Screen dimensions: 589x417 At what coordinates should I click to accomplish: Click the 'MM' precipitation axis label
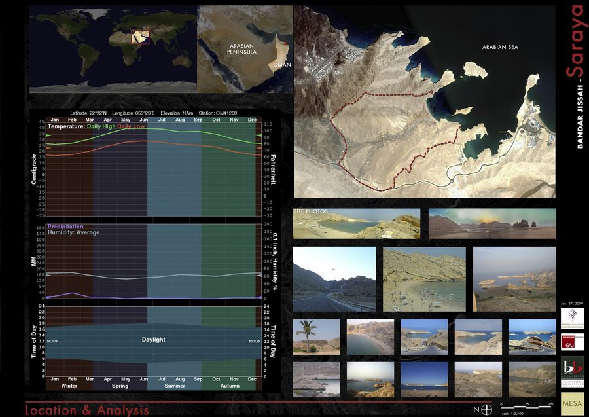[x=33, y=261]
